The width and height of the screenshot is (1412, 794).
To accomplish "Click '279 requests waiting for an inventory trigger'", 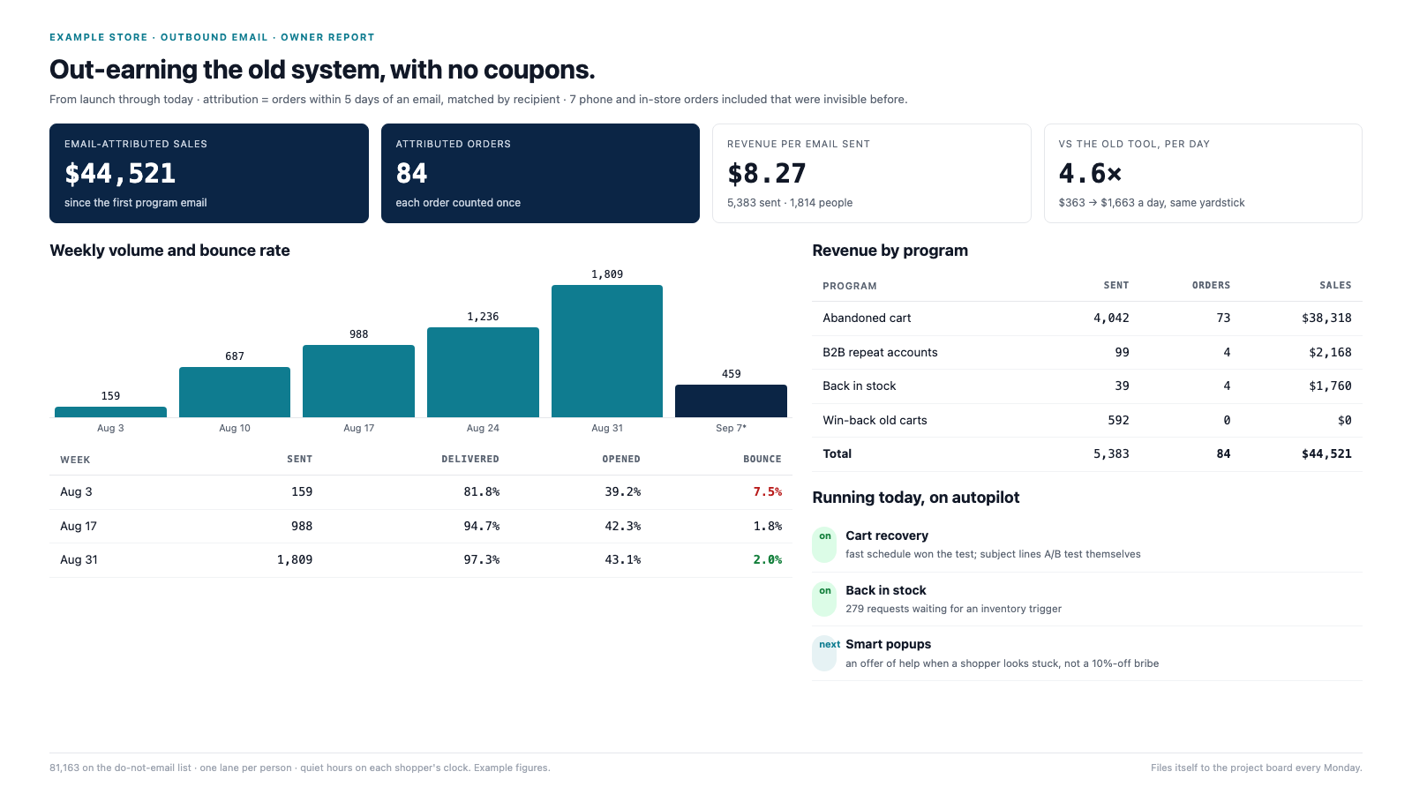I will (x=953, y=609).
